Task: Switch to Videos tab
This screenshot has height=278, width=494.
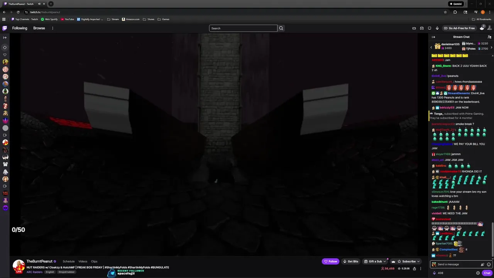Action: pos(83,261)
